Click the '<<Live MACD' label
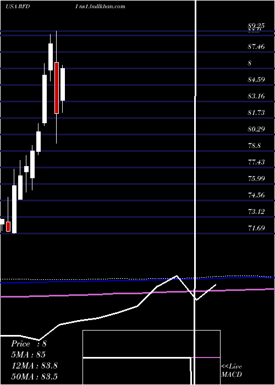This screenshot has height=385, width=275. click(232, 370)
